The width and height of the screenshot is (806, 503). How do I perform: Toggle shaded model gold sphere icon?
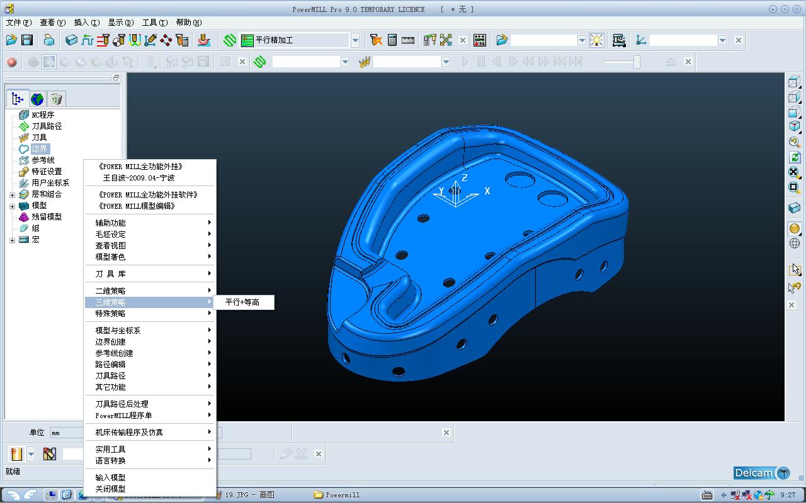coord(795,229)
